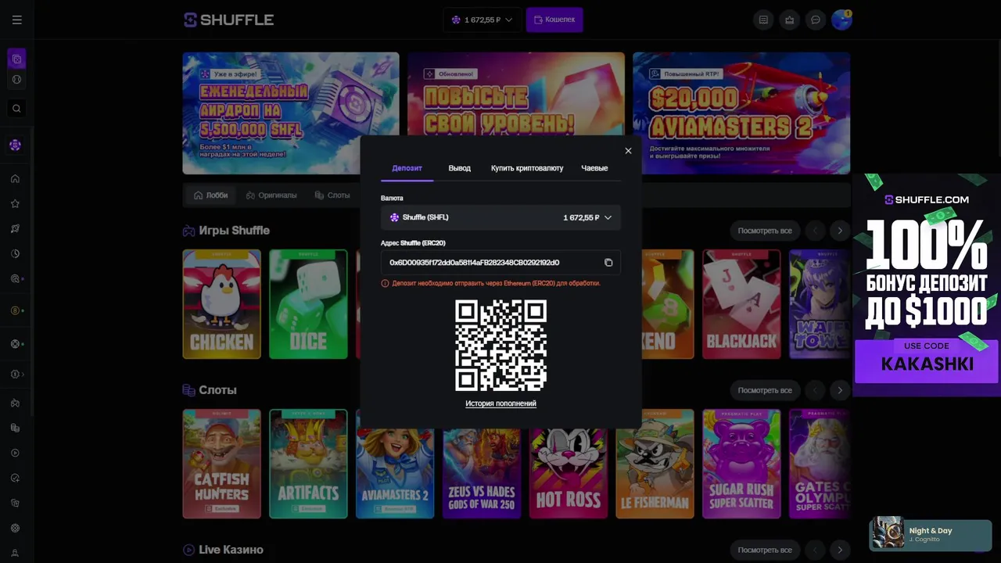The width and height of the screenshot is (1001, 563).
Task: Click the play circle icon in the sidebar
Action: (x=15, y=453)
